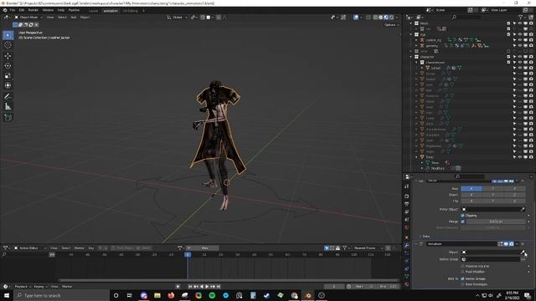Open the File menu
536x301 pixels.
(13, 10)
